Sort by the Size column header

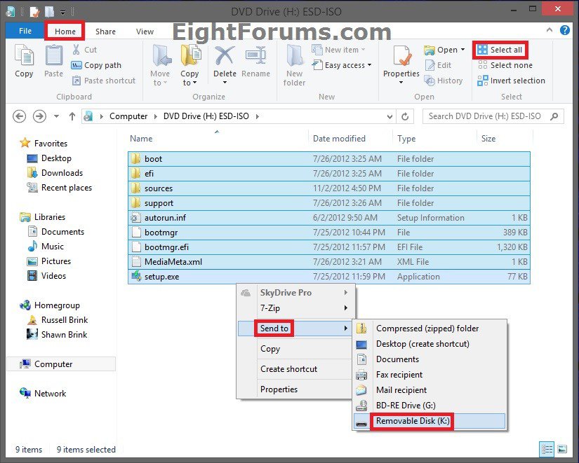pyautogui.click(x=505, y=139)
